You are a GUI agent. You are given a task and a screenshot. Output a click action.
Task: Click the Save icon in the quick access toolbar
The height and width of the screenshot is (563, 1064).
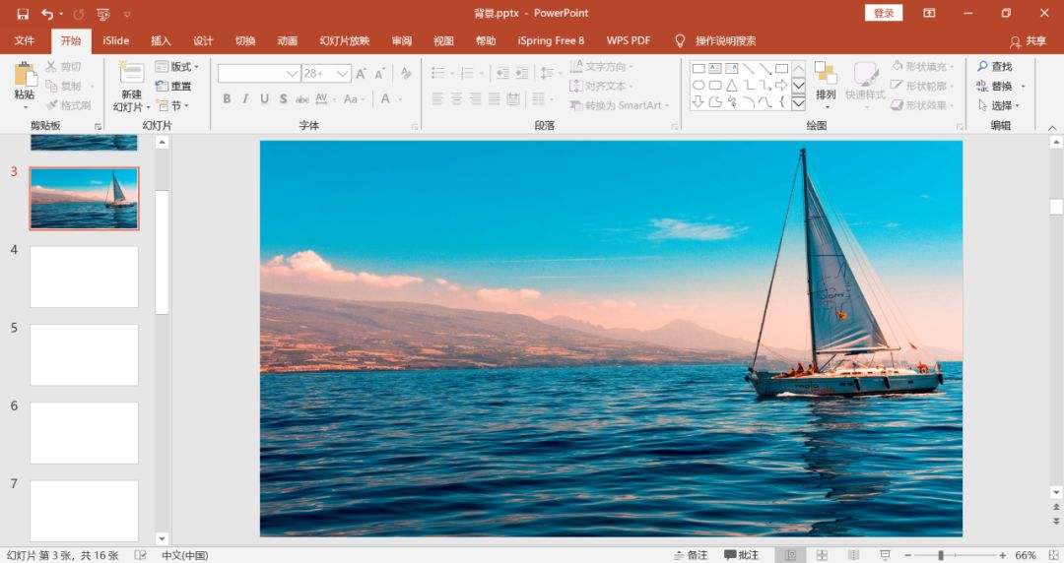click(x=22, y=14)
